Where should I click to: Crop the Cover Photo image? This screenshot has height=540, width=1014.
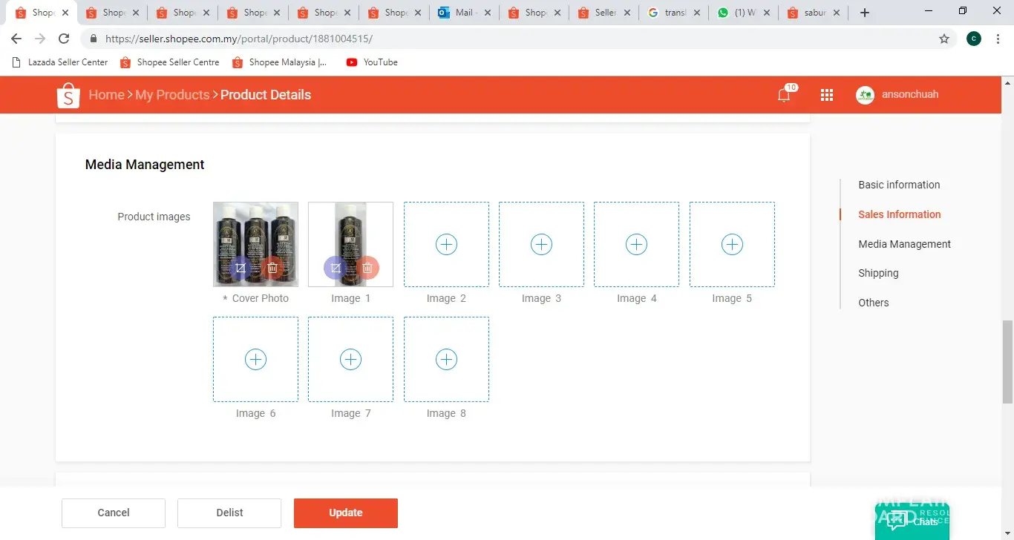tap(240, 268)
